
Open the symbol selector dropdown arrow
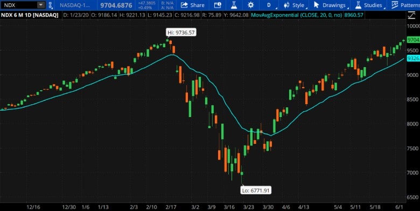[41, 5]
